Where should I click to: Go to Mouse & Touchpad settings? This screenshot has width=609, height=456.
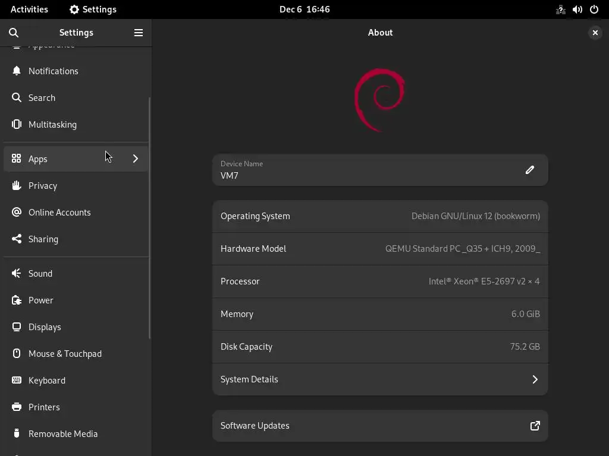(x=76, y=354)
